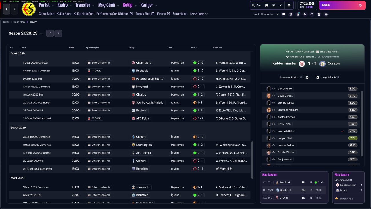
Task: Click the Curzon crest in match summary
Action: coord(322,64)
